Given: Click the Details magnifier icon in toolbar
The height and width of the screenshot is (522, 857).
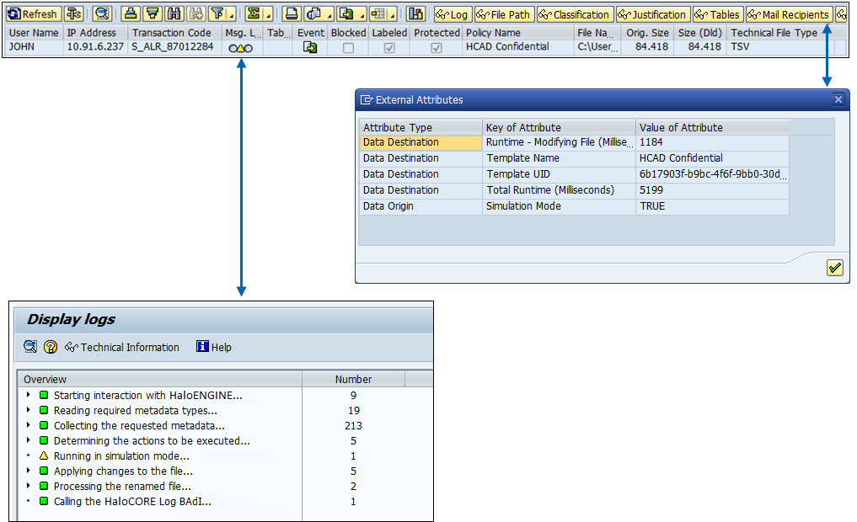Looking at the screenshot, I should pyautogui.click(x=102, y=14).
